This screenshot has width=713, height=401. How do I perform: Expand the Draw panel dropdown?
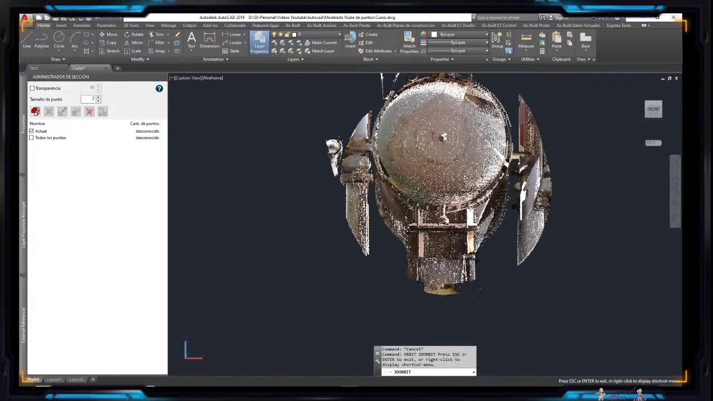pyautogui.click(x=58, y=59)
